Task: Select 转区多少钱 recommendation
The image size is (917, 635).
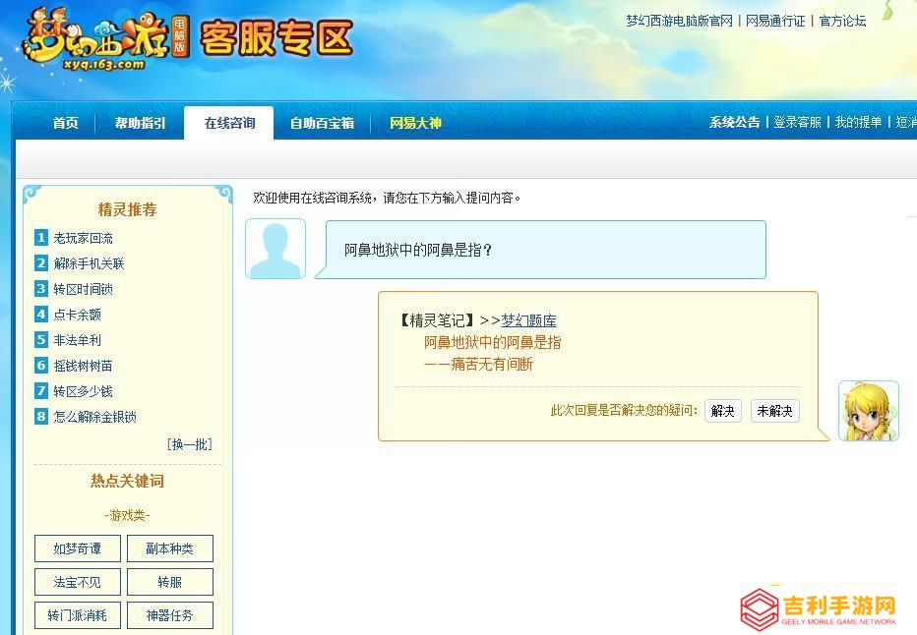Action: [83, 391]
